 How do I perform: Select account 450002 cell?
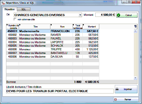pos(13,35)
